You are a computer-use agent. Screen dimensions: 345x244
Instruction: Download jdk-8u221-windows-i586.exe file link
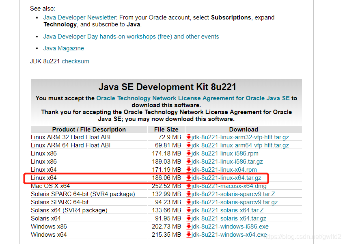point(230,227)
